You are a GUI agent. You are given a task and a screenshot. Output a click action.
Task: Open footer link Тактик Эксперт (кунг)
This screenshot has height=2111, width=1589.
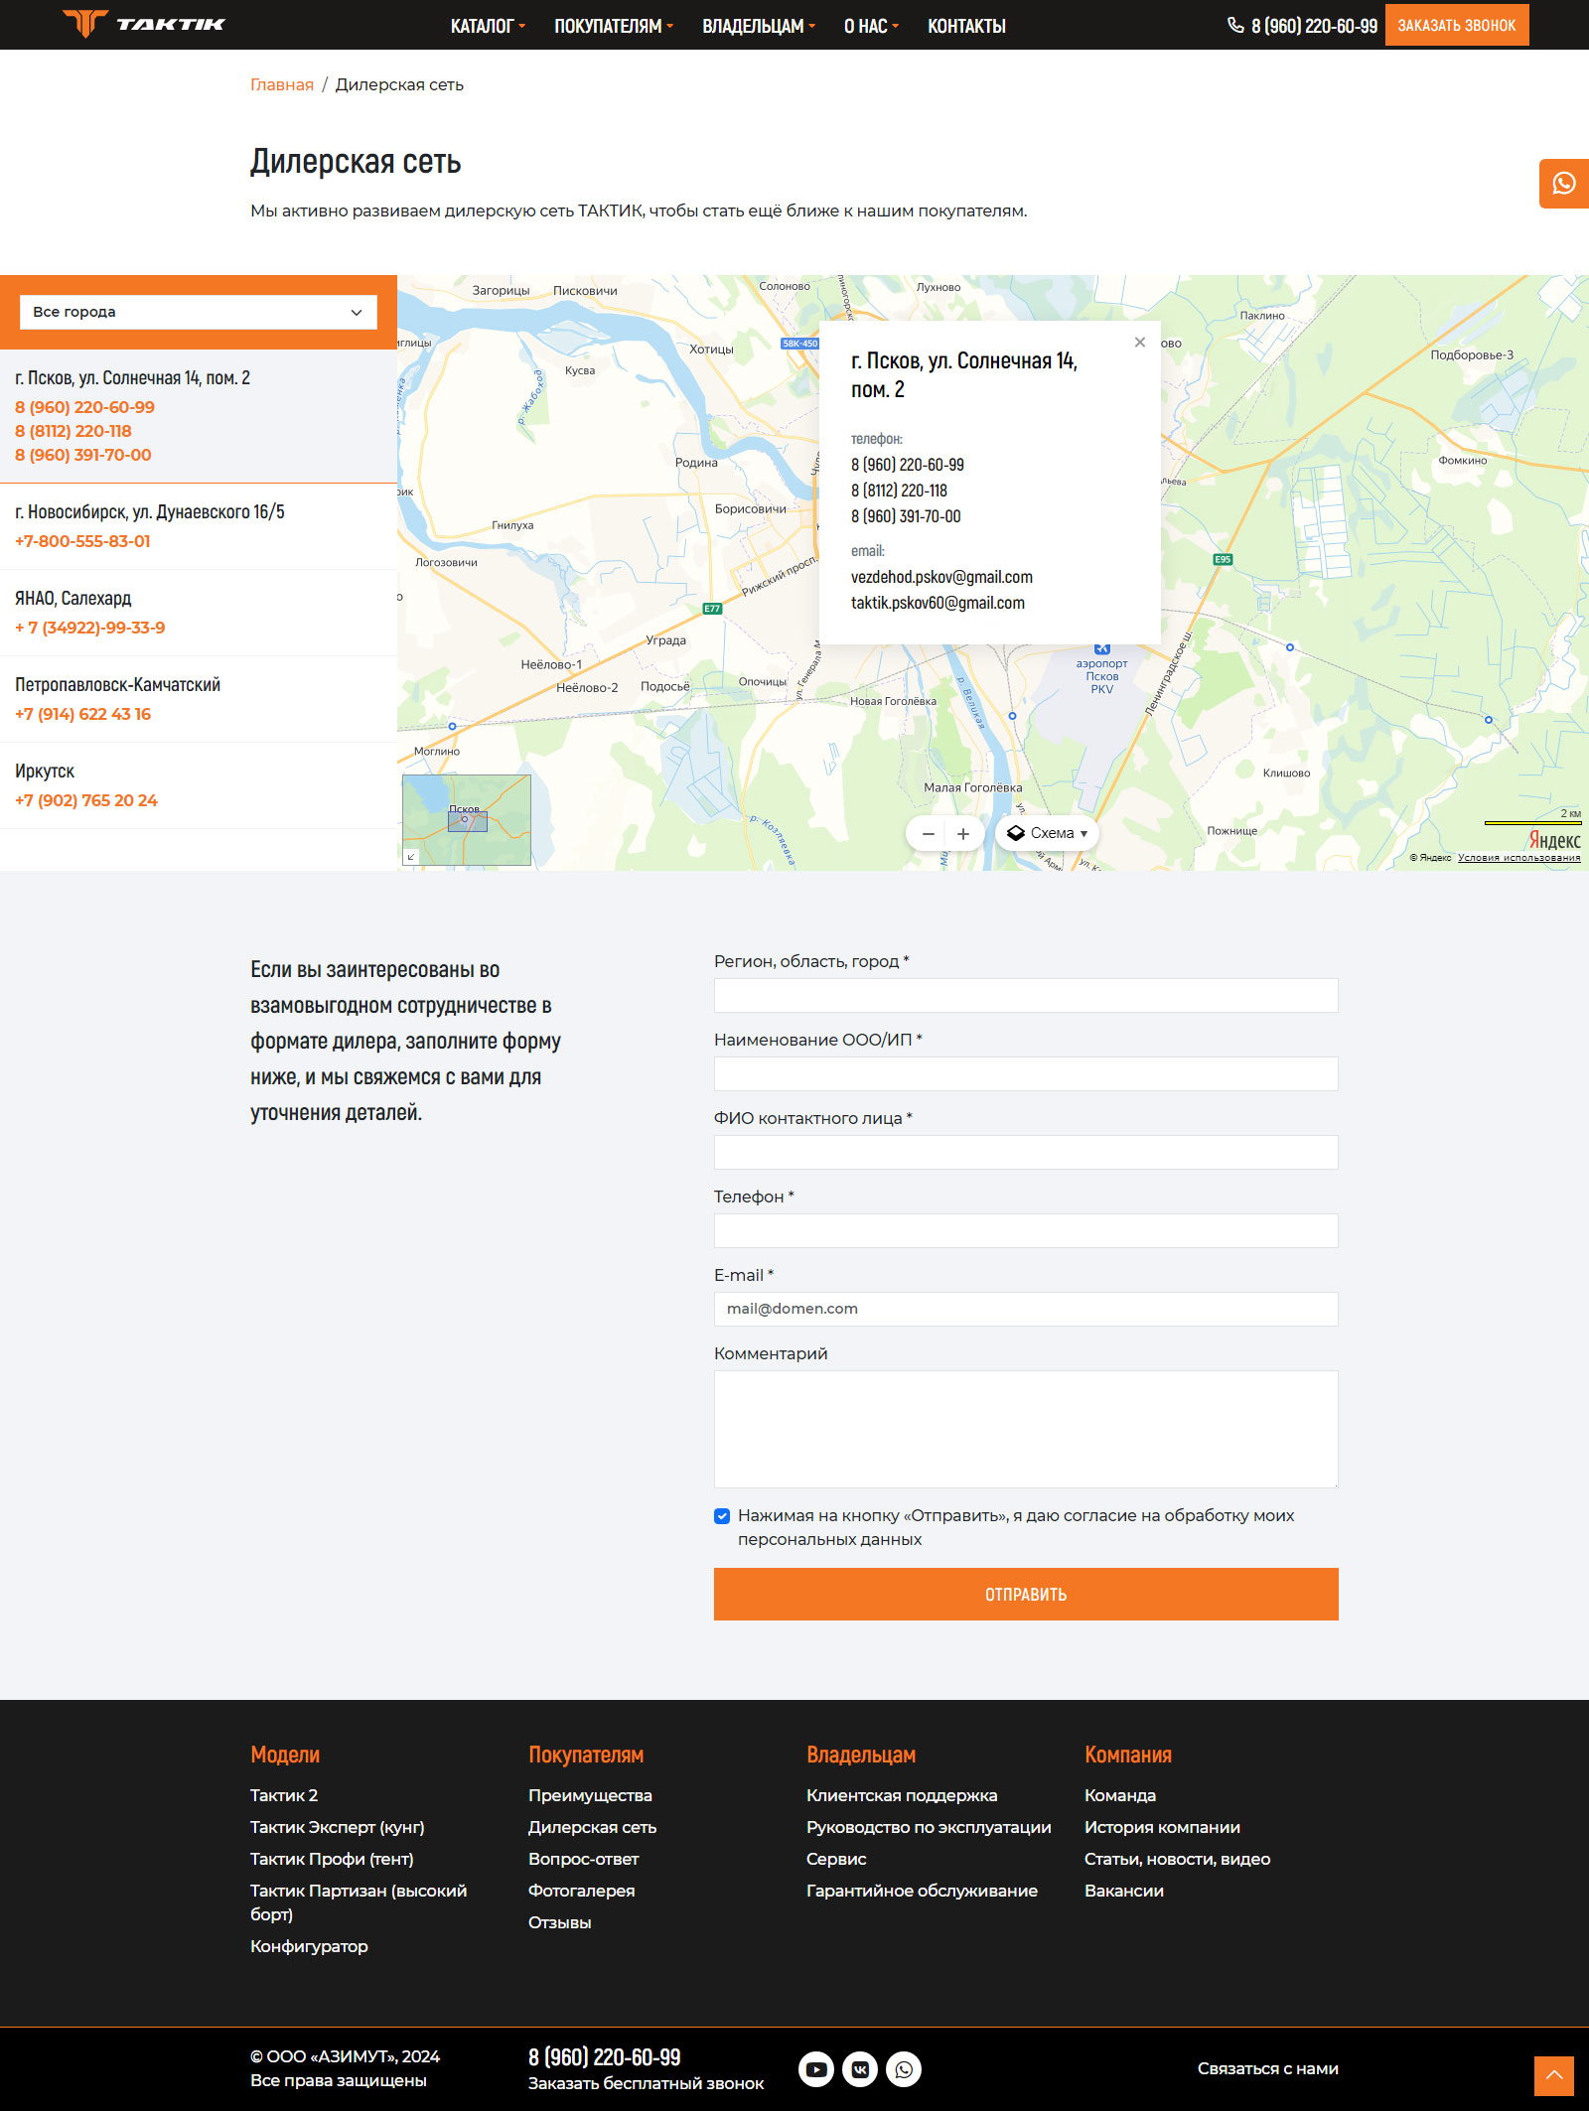click(x=338, y=1827)
